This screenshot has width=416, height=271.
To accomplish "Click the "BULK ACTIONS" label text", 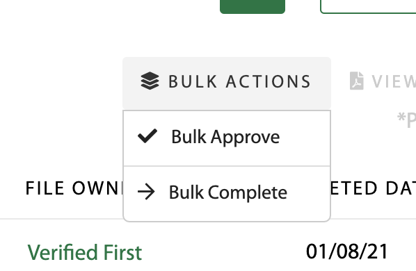I will click(x=239, y=81).
